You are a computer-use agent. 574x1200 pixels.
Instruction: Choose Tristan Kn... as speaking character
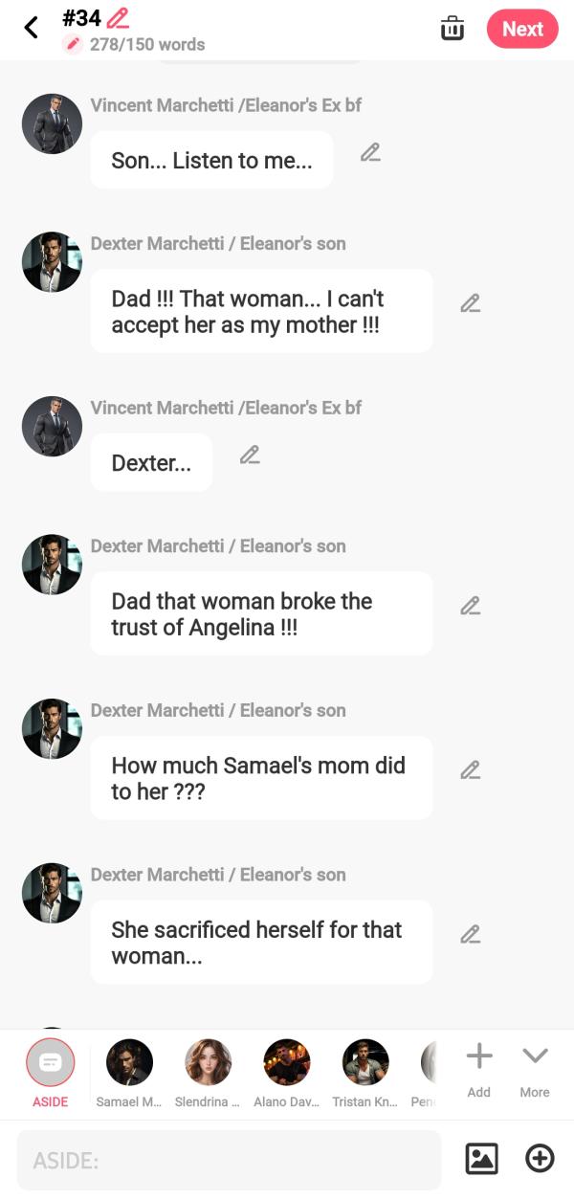point(365,1064)
